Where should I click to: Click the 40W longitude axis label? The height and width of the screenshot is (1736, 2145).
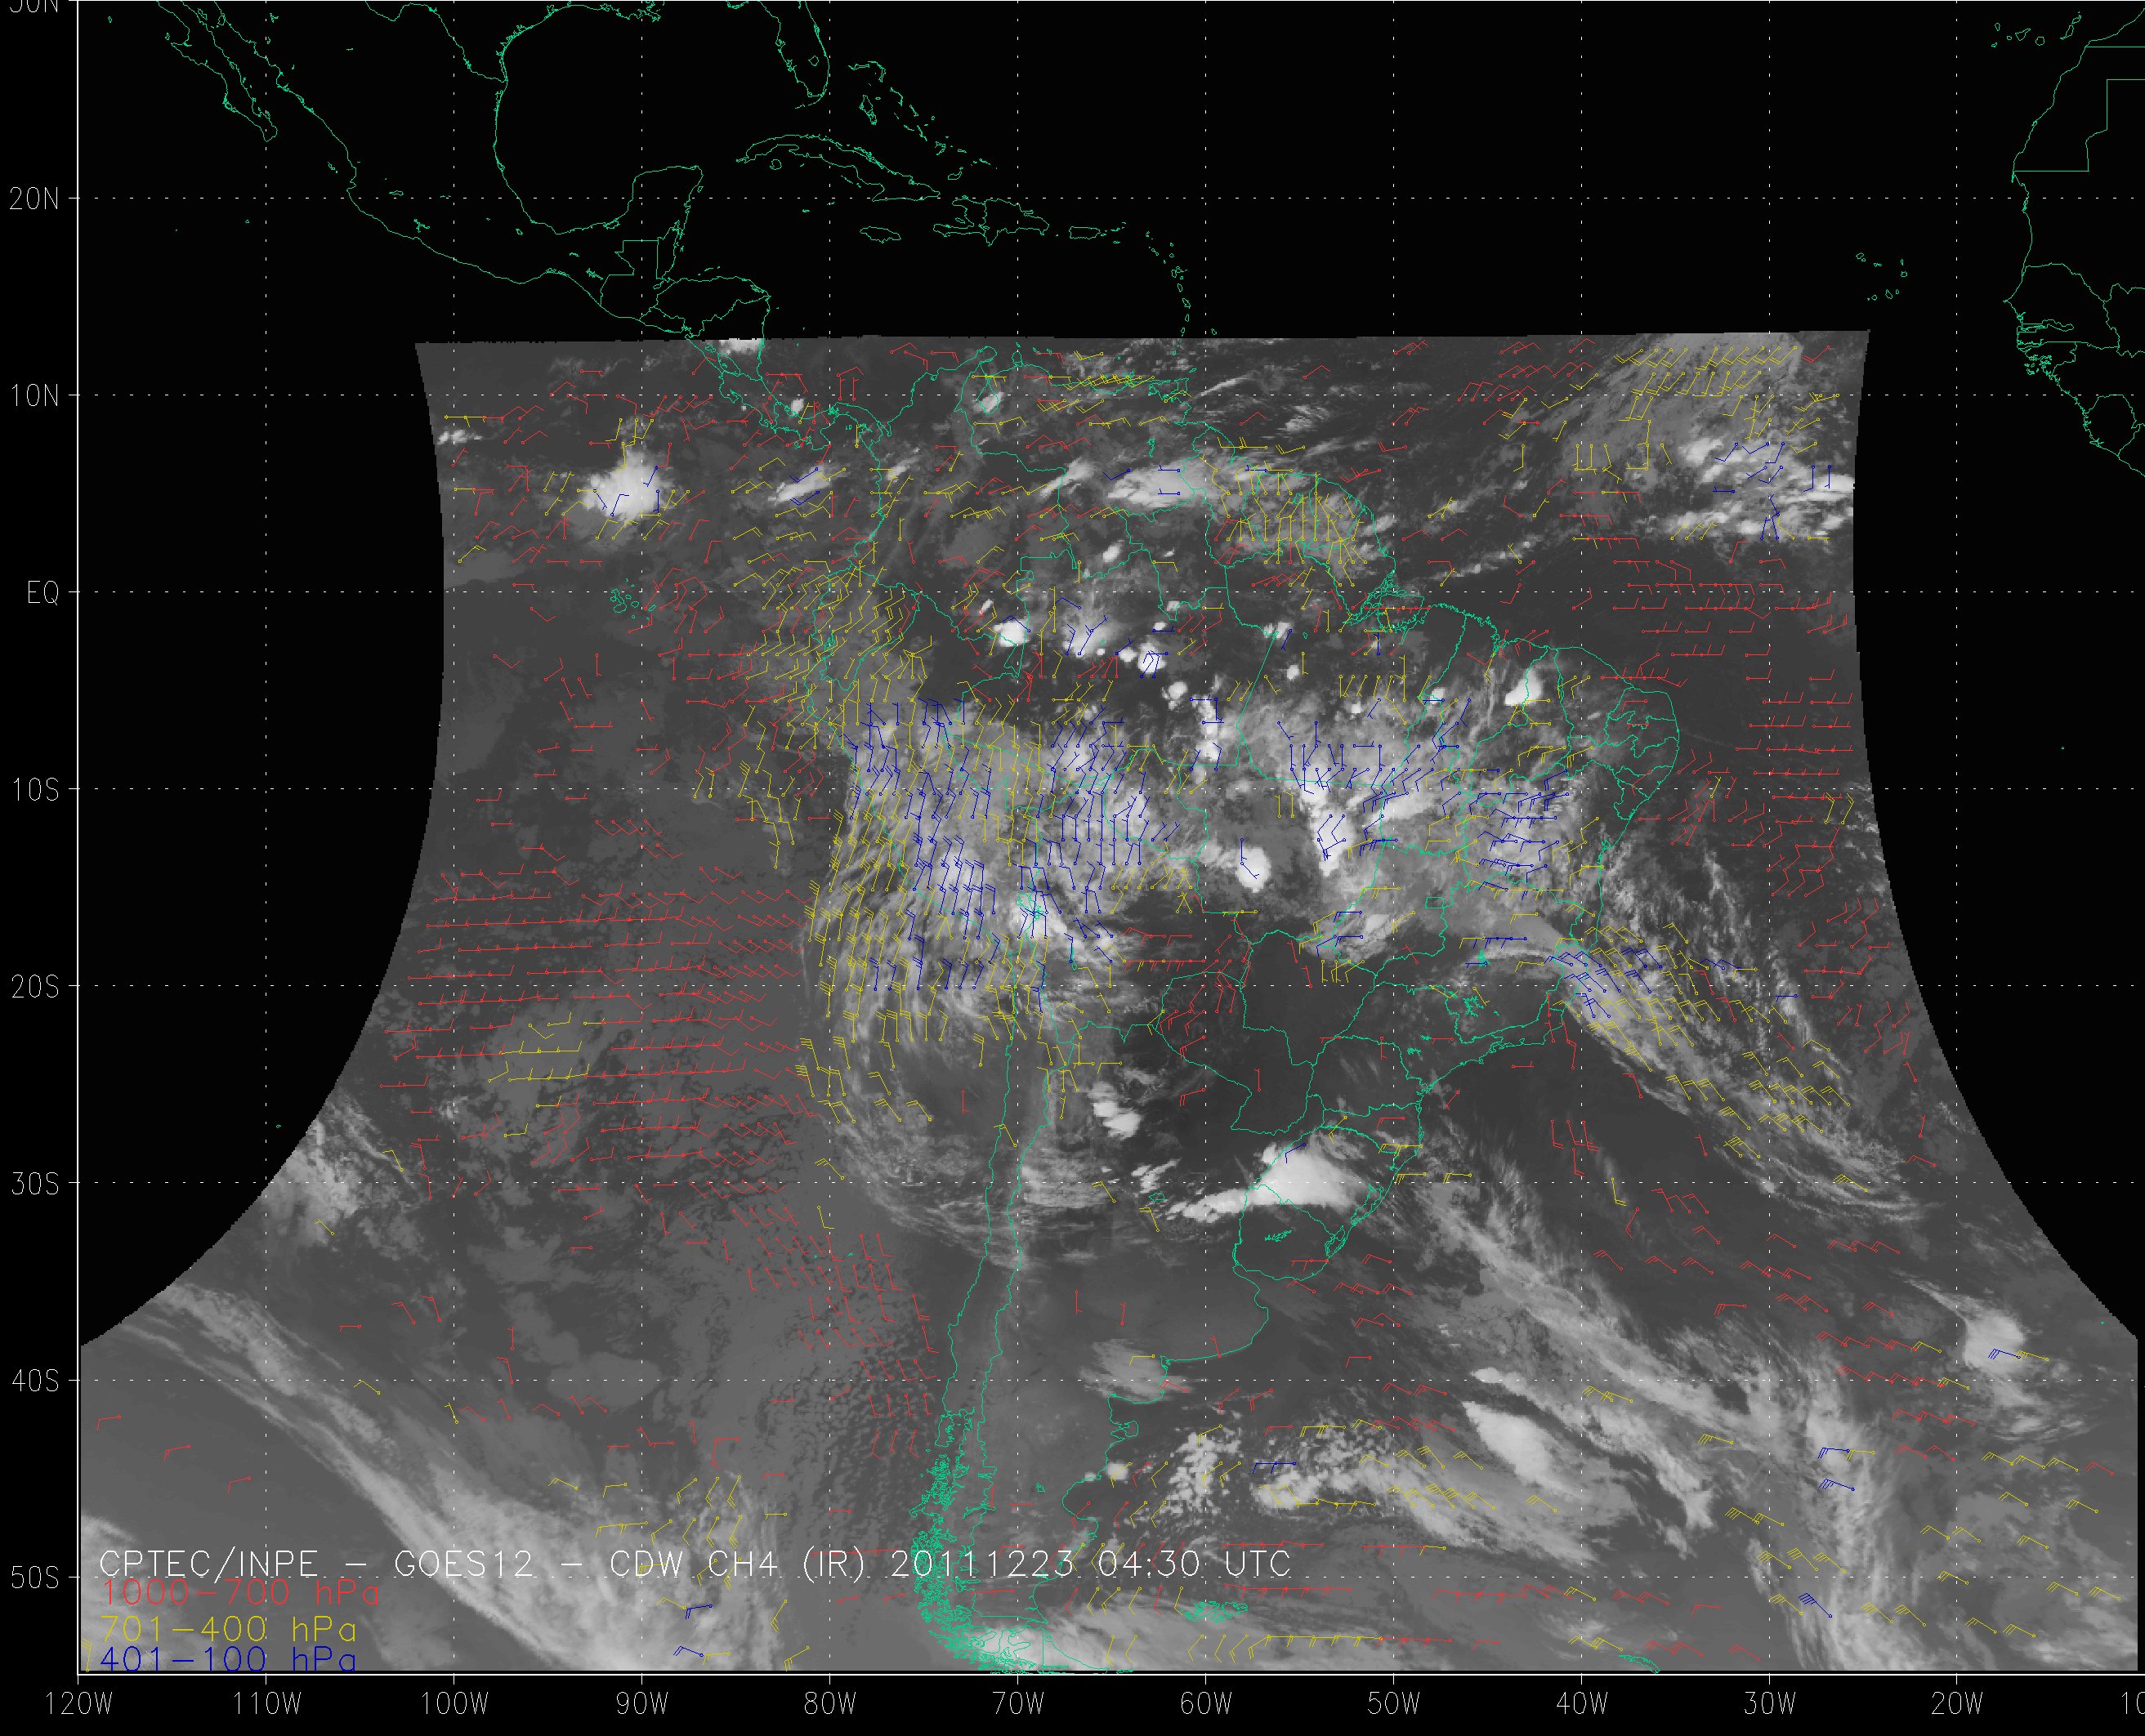click(1582, 1703)
